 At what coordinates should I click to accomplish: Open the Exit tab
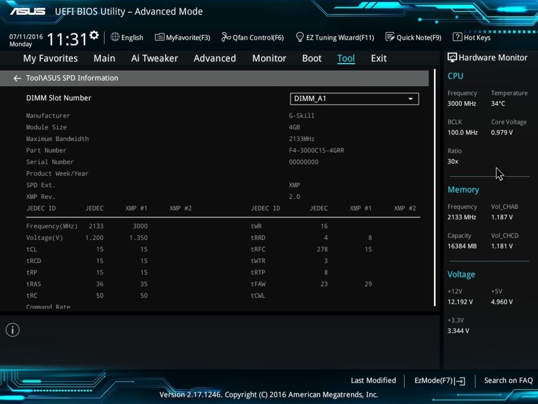[379, 58]
